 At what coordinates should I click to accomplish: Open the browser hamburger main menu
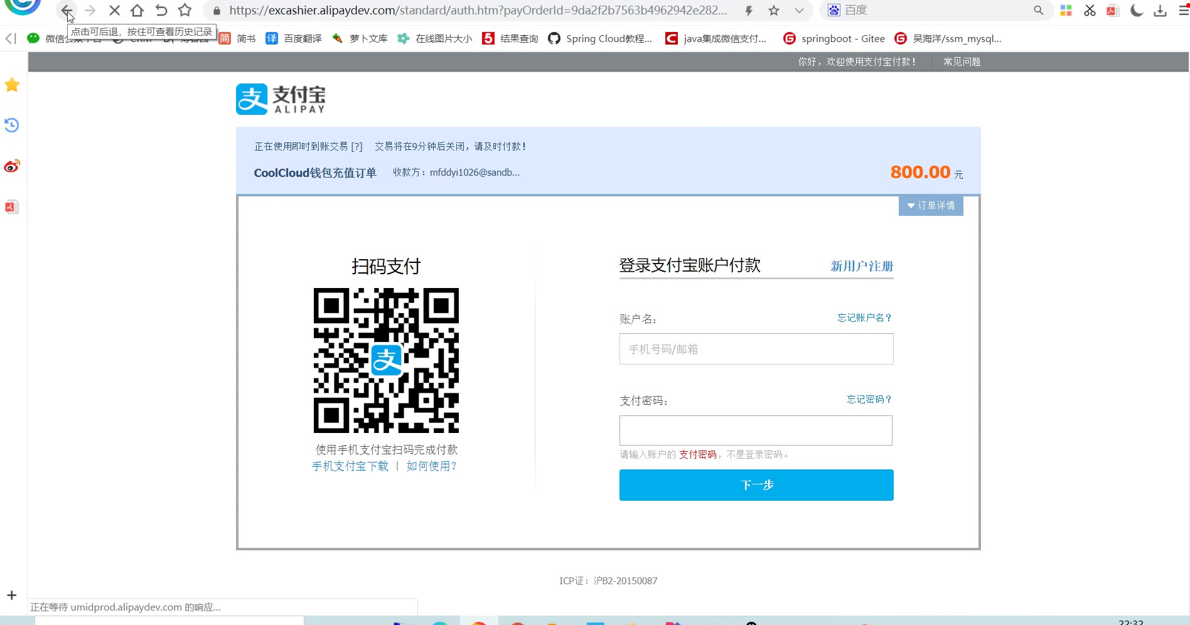(x=1183, y=11)
